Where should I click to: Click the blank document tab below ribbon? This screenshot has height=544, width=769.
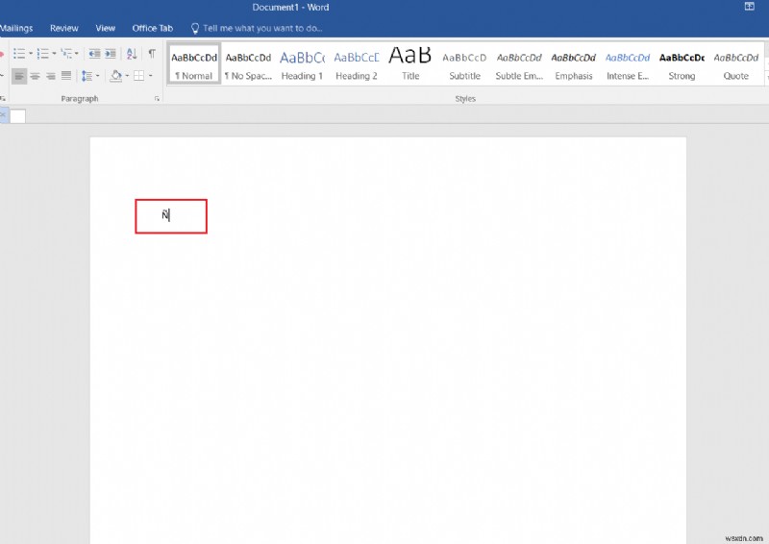pyautogui.click(x=17, y=116)
